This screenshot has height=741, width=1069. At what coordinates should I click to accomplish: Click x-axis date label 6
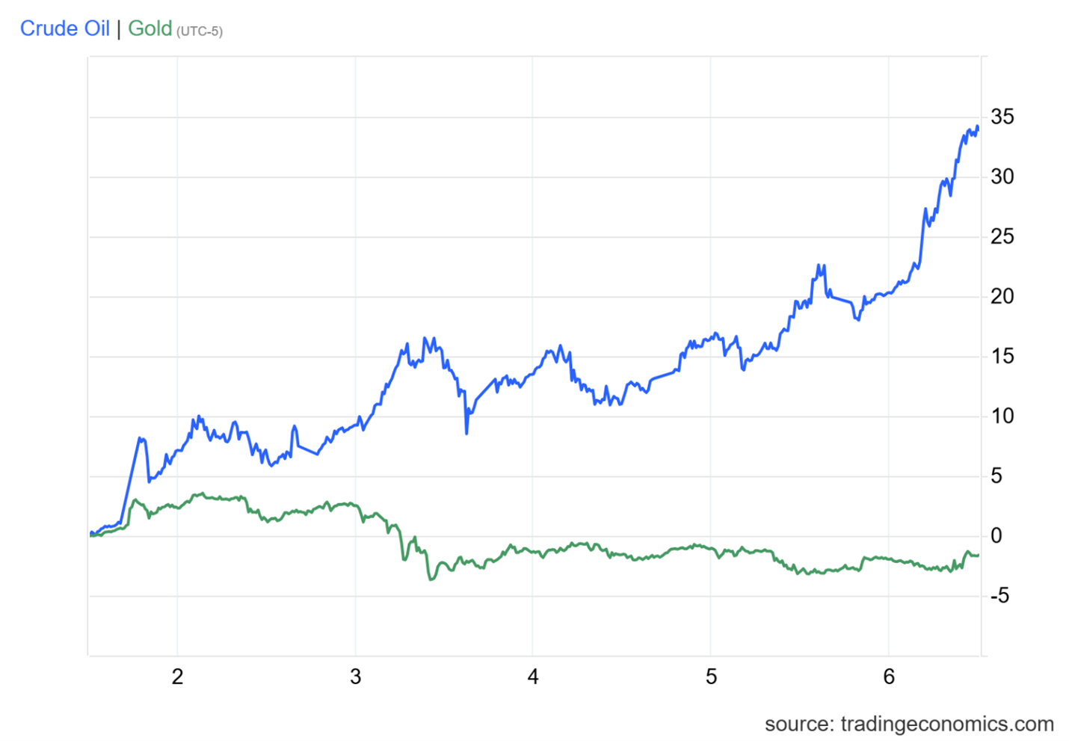click(x=888, y=677)
